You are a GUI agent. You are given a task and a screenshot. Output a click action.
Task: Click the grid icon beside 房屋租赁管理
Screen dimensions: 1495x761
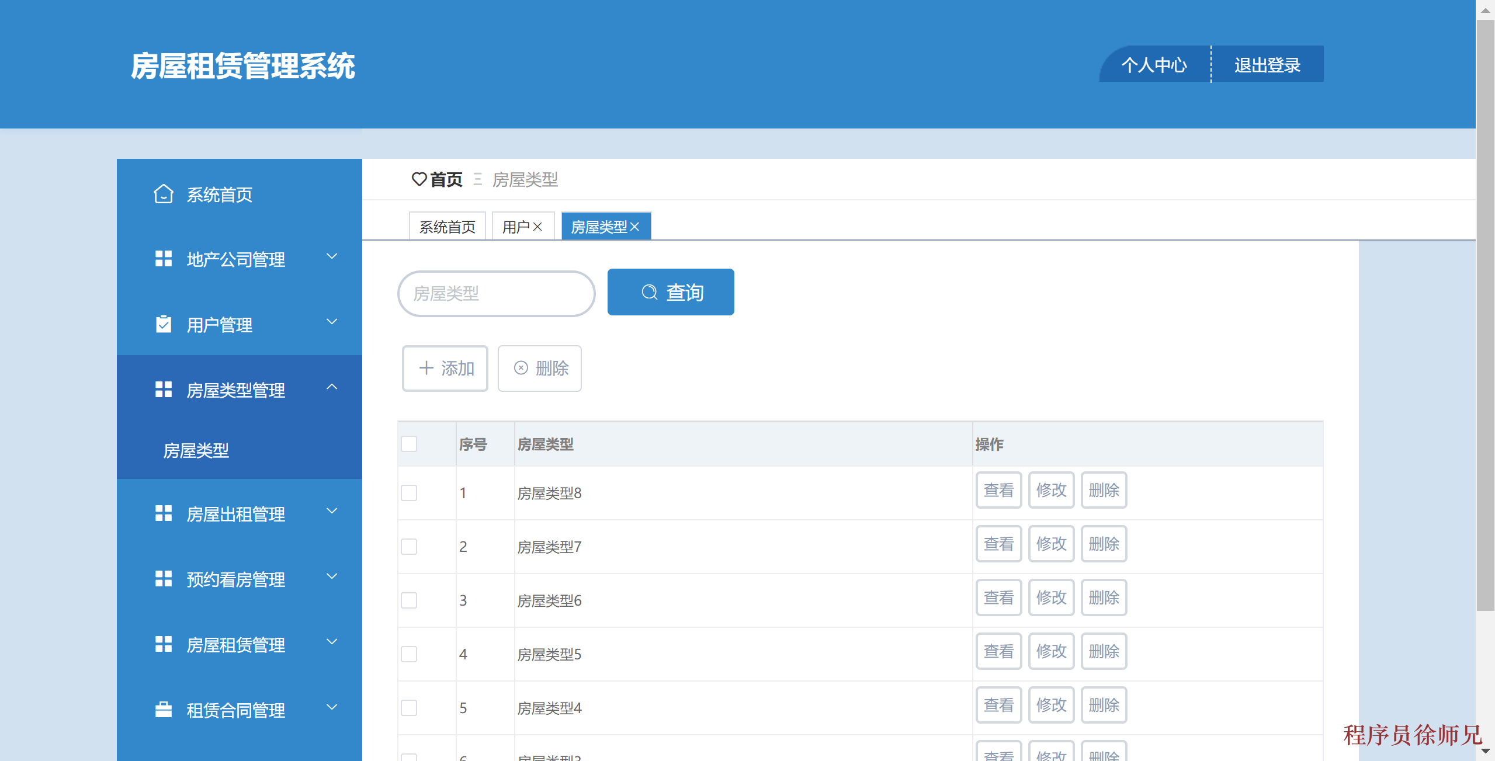[x=163, y=644]
